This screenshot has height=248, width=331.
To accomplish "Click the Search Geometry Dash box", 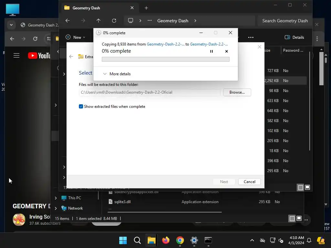I will [x=285, y=21].
